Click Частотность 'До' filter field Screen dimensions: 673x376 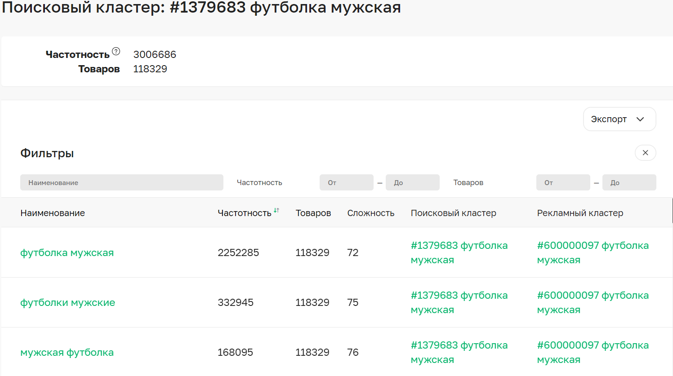(413, 182)
